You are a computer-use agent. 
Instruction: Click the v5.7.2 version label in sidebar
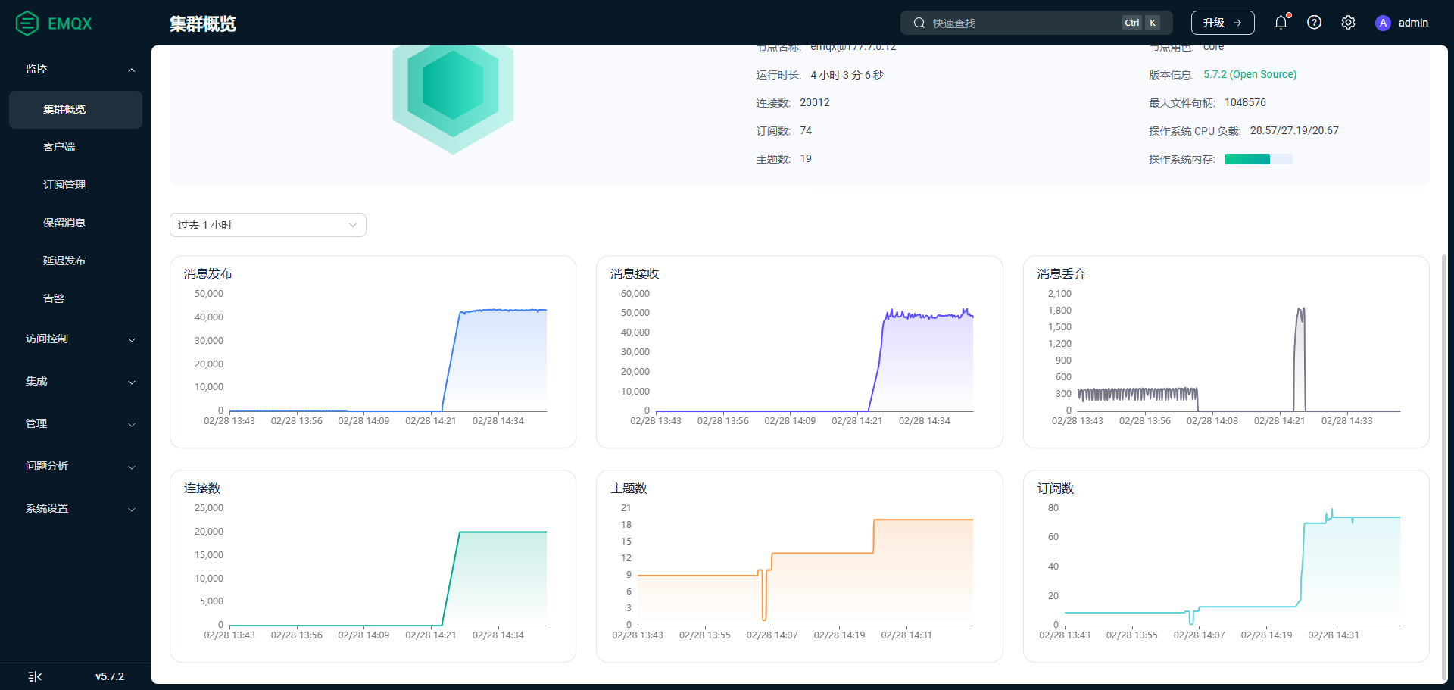point(110,676)
